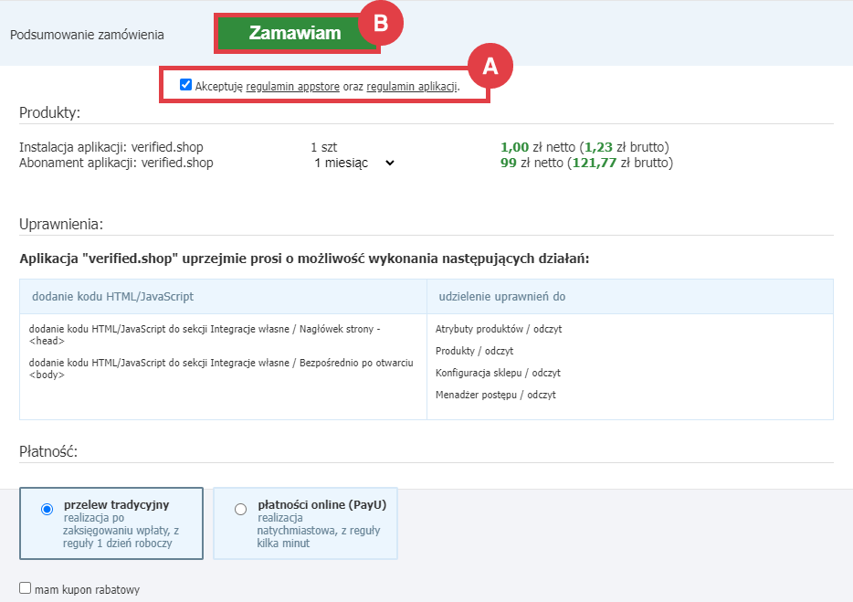Click the Podsumowanie zamówienia title text
The height and width of the screenshot is (602, 853).
(87, 35)
